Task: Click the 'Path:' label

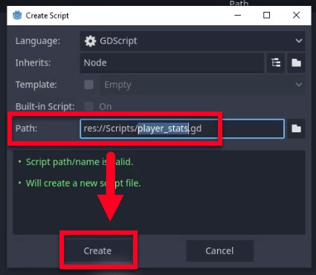Action: (x=26, y=129)
